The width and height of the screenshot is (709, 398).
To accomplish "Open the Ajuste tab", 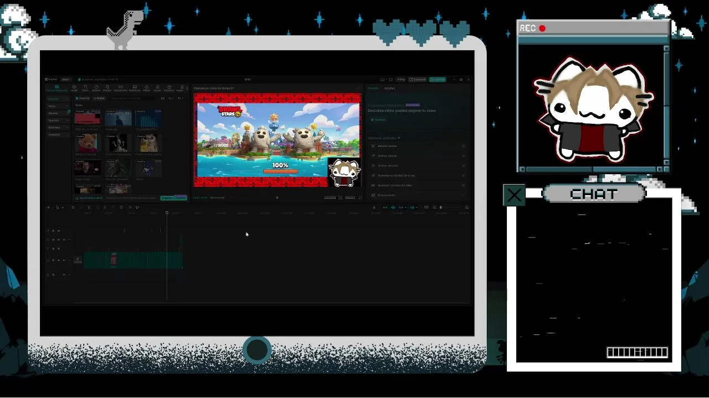I will point(157,88).
